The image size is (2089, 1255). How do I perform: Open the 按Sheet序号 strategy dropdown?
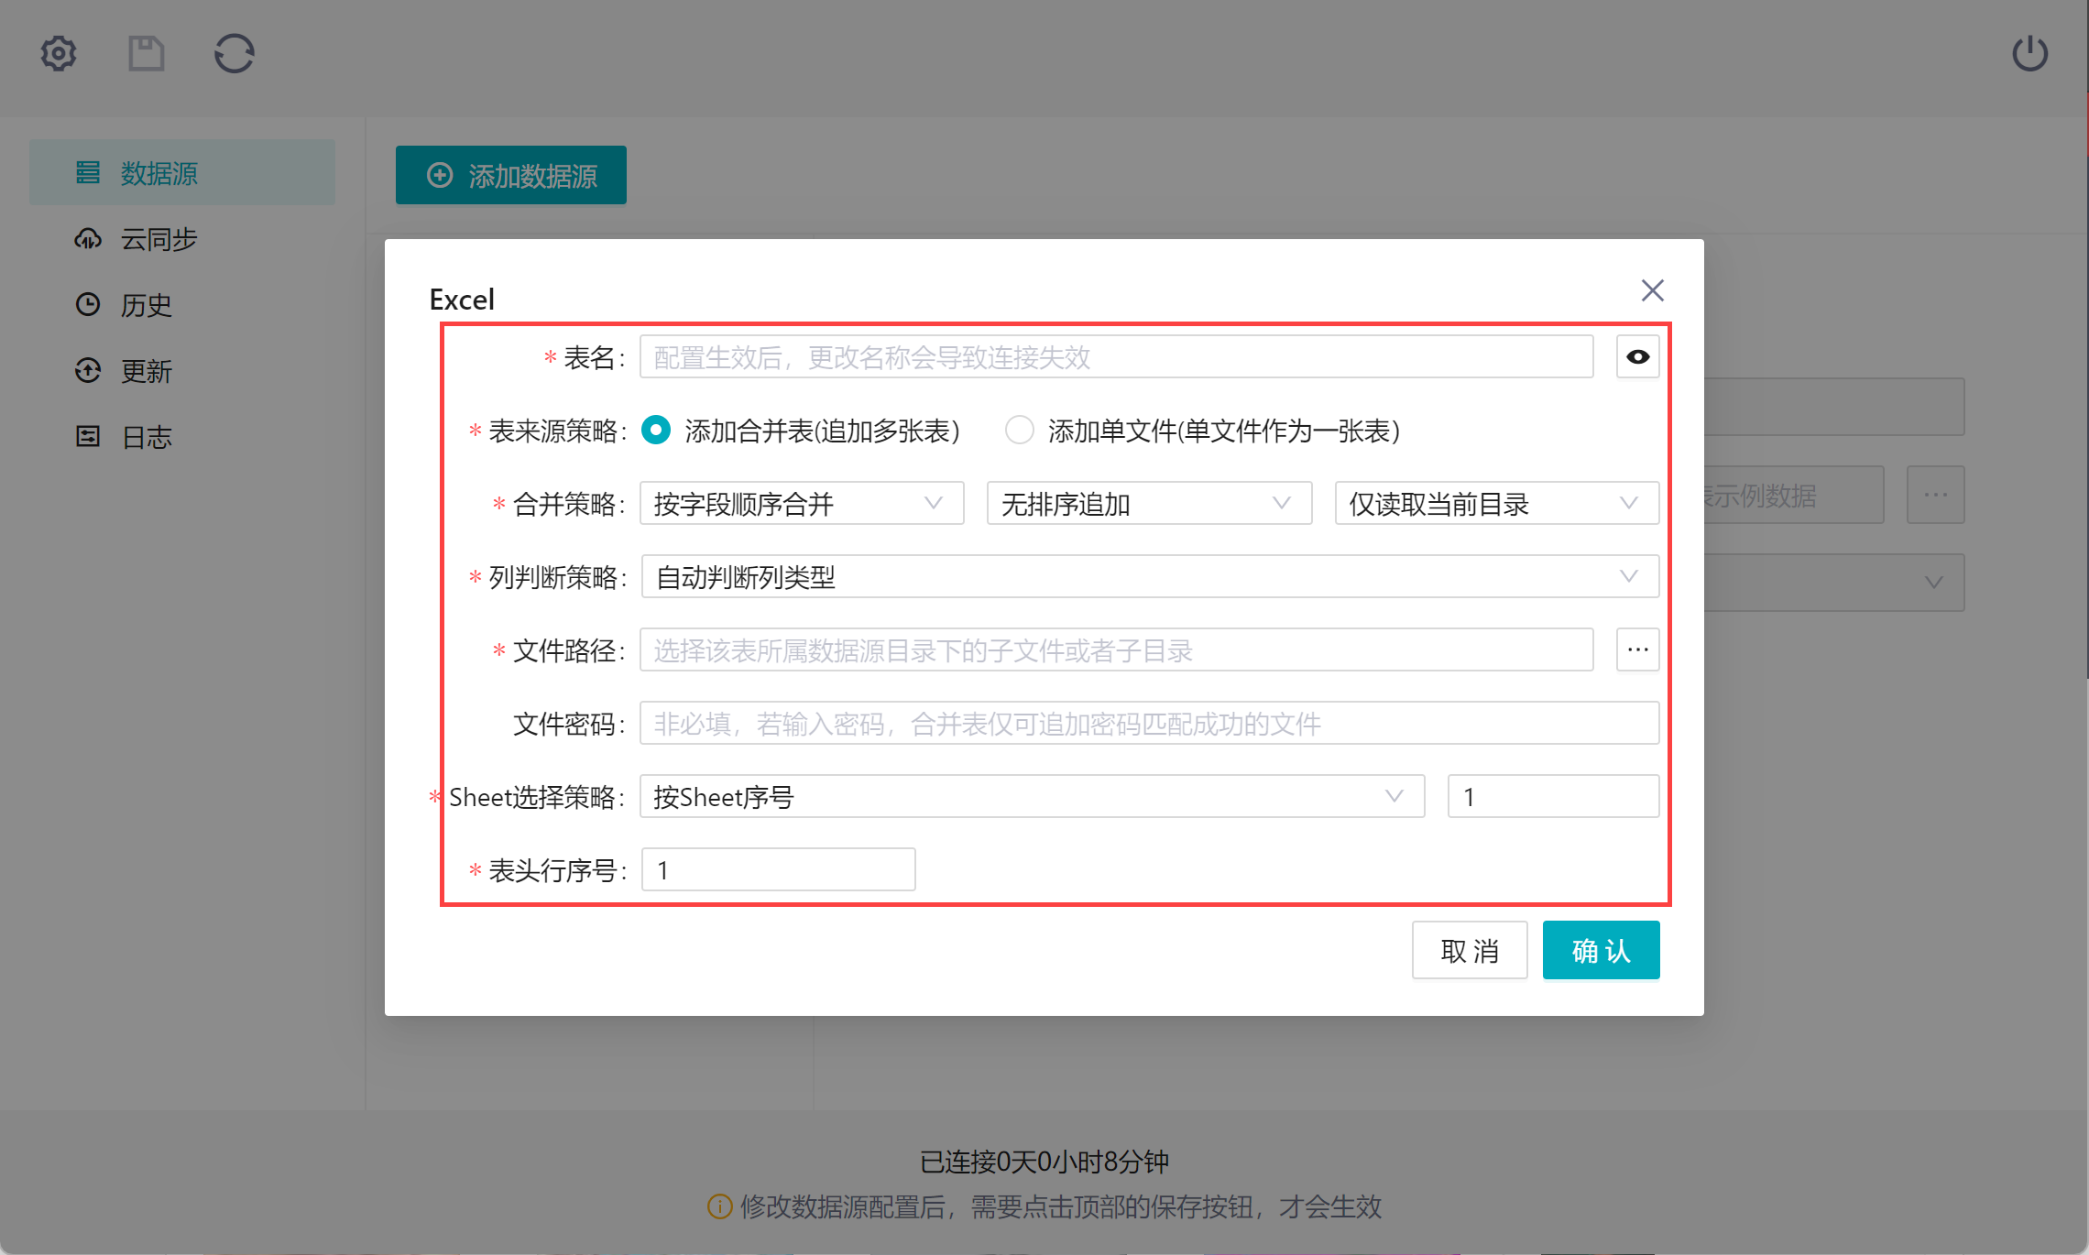click(x=1031, y=797)
